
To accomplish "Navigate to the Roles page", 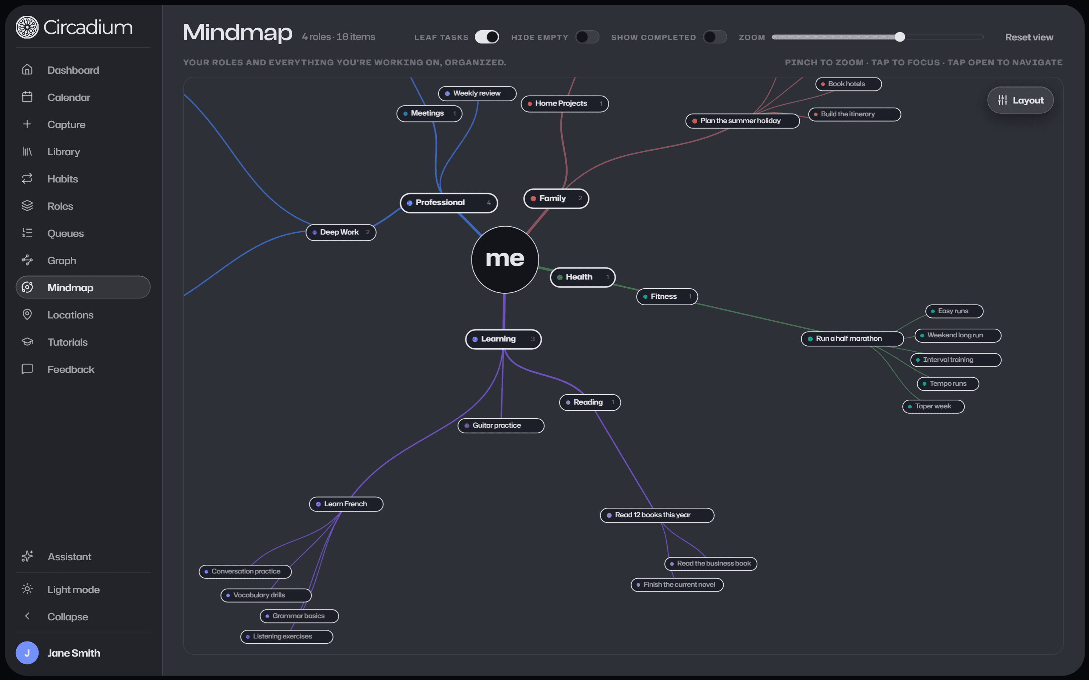I will coord(83,206).
